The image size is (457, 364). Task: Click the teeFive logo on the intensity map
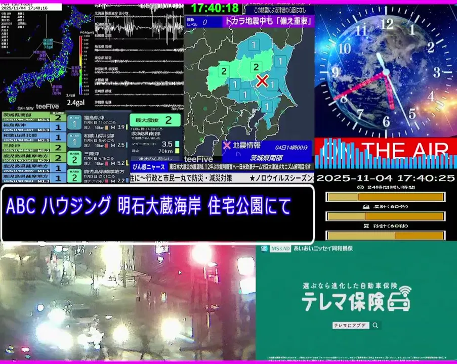point(198,159)
